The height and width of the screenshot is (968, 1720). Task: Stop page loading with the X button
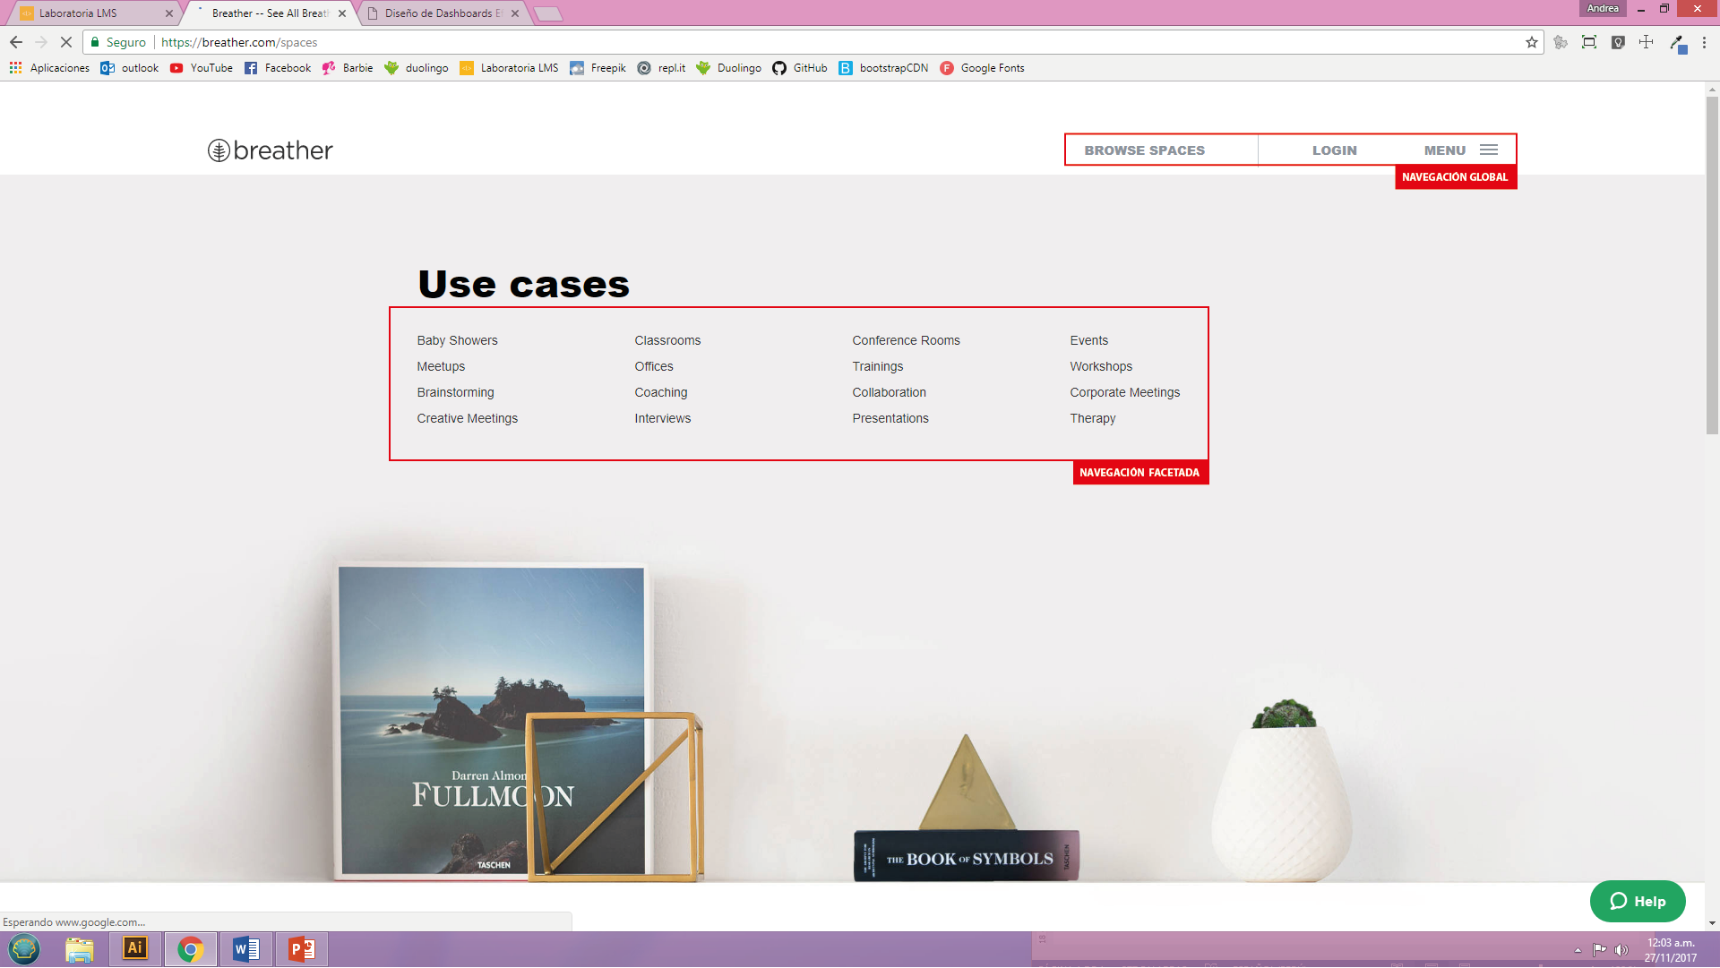(65, 42)
